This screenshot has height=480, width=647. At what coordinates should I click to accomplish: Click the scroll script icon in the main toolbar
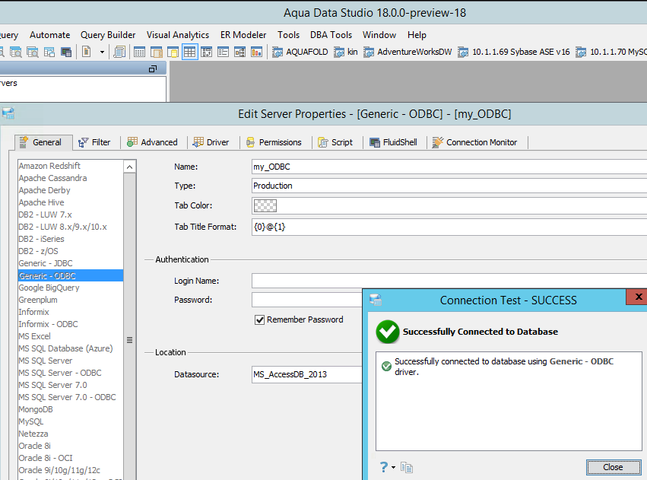coord(119,52)
